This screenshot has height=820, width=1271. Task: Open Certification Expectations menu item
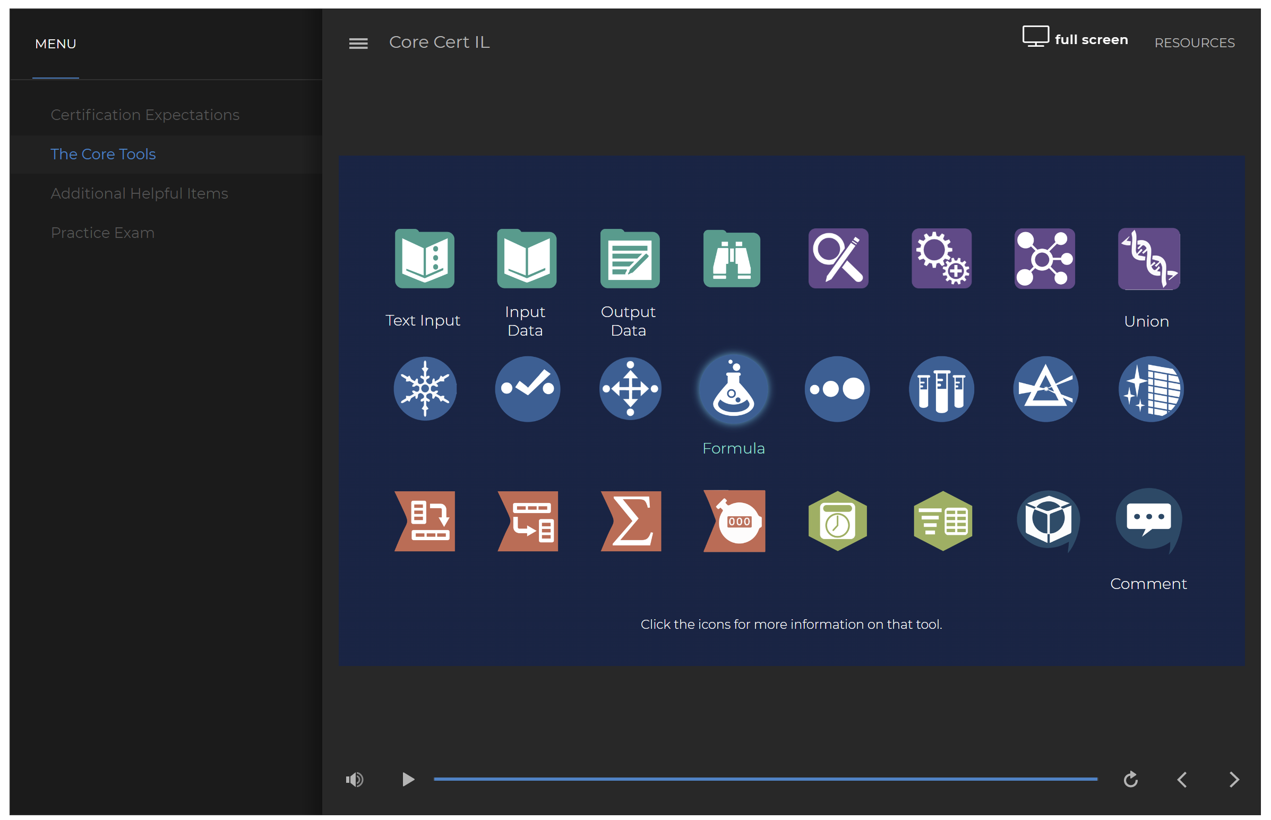[x=145, y=115]
